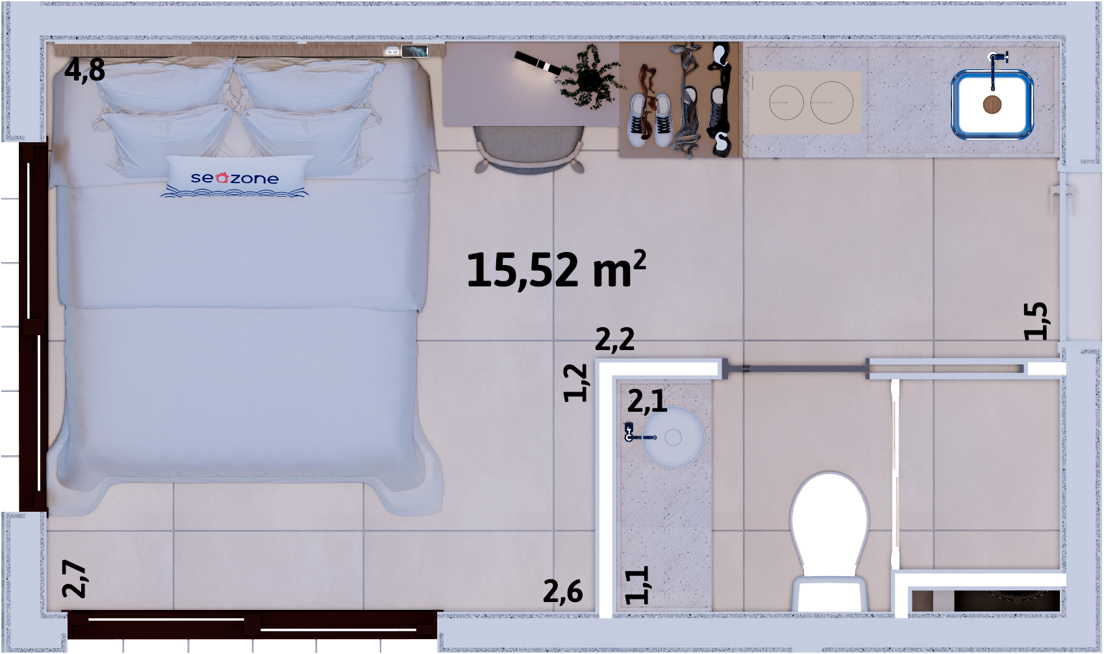The width and height of the screenshot is (1104, 654).
Task: Select the 2,6 dimension label
Action: pos(563,592)
